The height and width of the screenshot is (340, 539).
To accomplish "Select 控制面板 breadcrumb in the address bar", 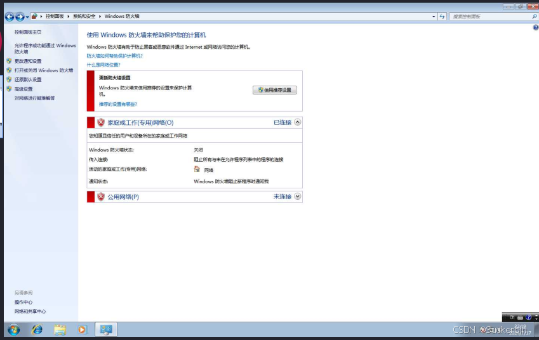I will click(x=55, y=16).
